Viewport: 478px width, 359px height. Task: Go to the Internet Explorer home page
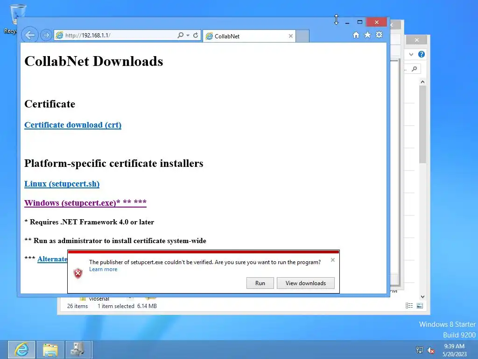pos(356,35)
